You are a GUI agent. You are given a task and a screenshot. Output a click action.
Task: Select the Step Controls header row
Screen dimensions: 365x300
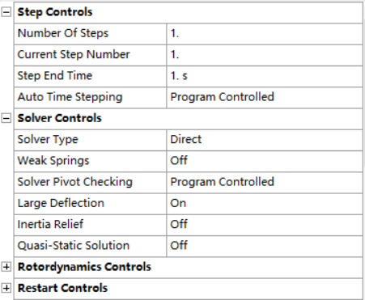(x=189, y=12)
